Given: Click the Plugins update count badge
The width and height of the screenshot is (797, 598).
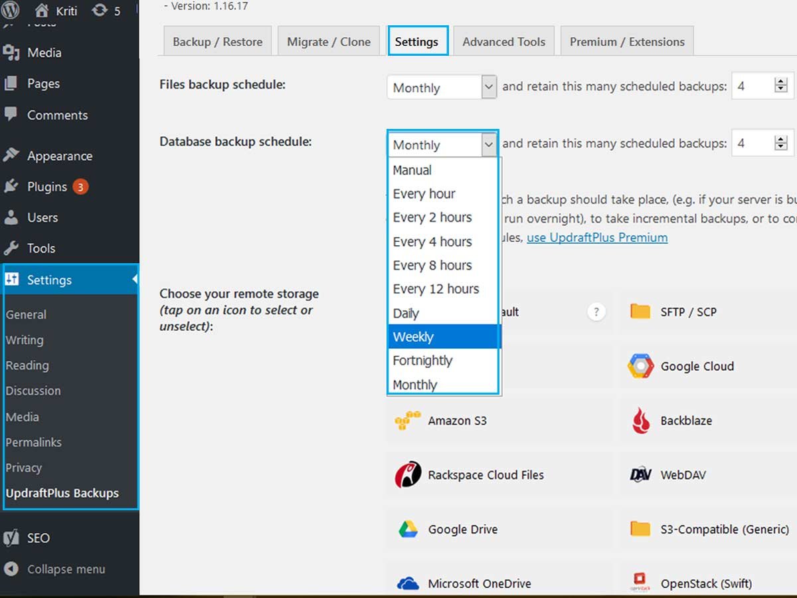Looking at the screenshot, I should (x=80, y=187).
